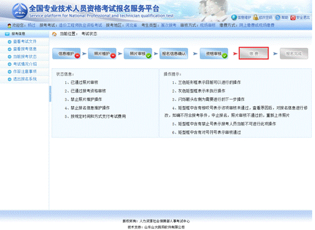Click the lock icon for 修改密码
Viewport: 315px width, 230px height.
[x=256, y=18]
